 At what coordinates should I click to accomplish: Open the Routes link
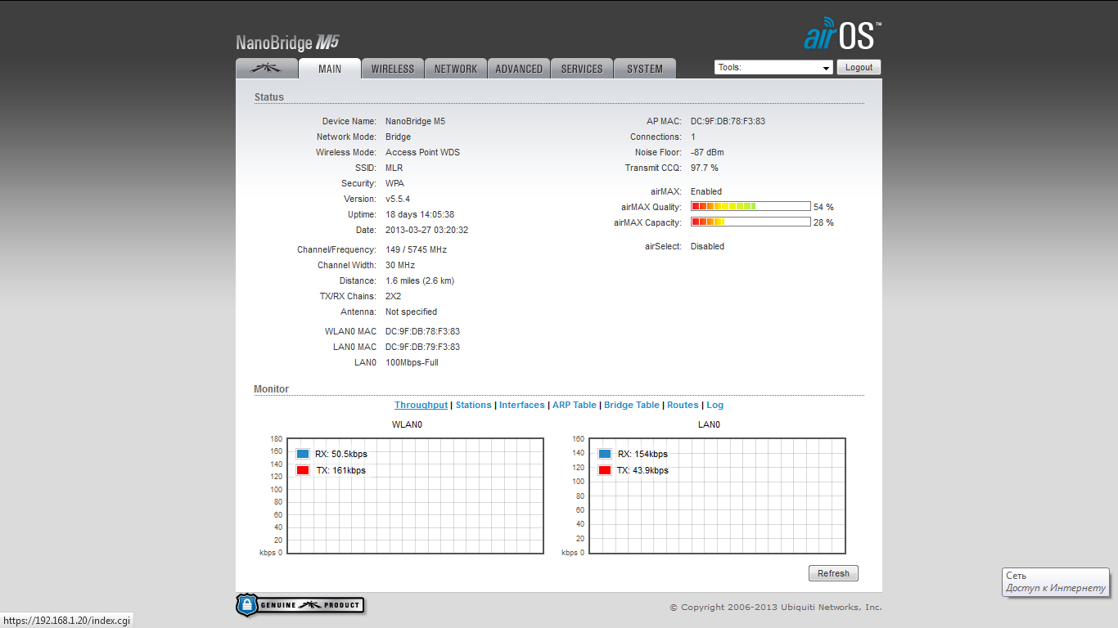[x=683, y=405]
